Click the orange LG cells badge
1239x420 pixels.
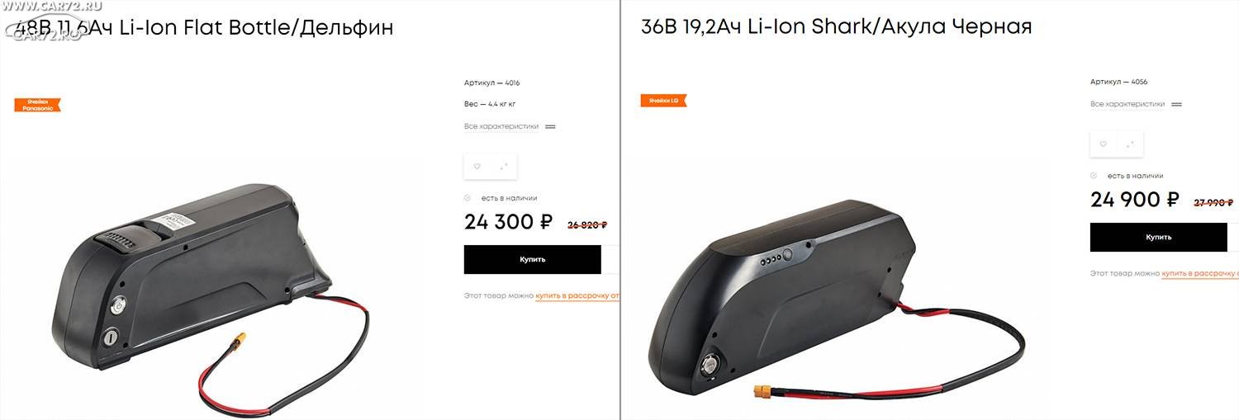pos(663,101)
